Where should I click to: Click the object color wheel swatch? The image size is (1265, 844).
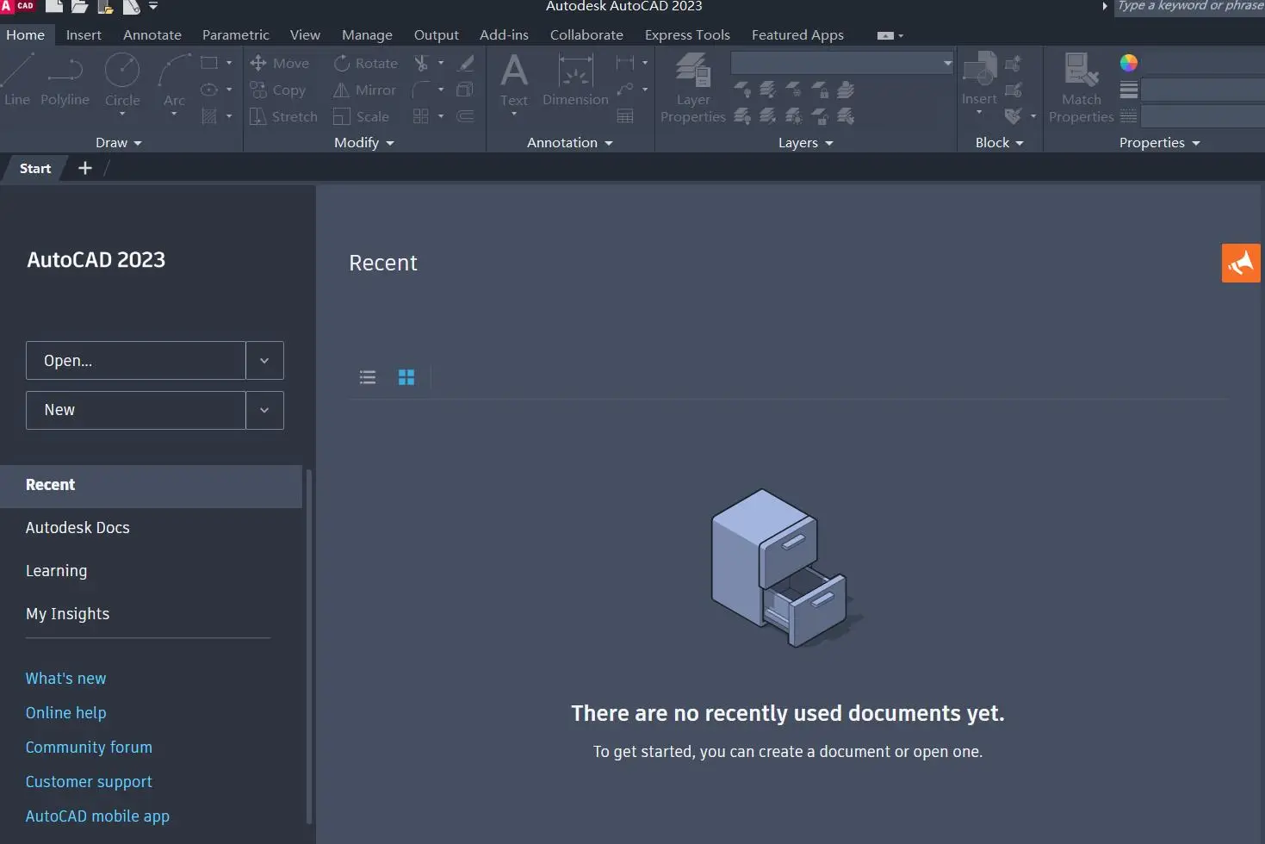pyautogui.click(x=1129, y=63)
